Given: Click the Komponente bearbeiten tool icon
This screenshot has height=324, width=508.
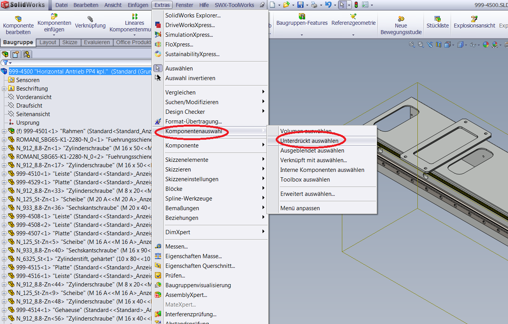Looking at the screenshot, I should tap(18, 19).
